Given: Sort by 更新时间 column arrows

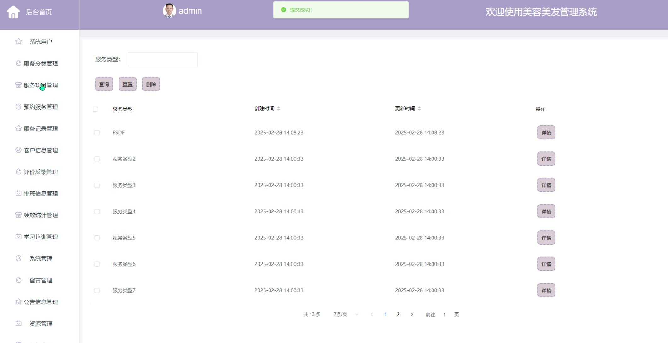Looking at the screenshot, I should (419, 109).
